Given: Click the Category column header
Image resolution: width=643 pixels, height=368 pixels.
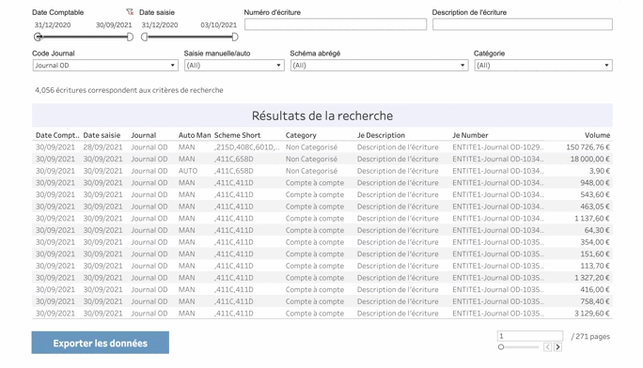Looking at the screenshot, I should 301,135.
